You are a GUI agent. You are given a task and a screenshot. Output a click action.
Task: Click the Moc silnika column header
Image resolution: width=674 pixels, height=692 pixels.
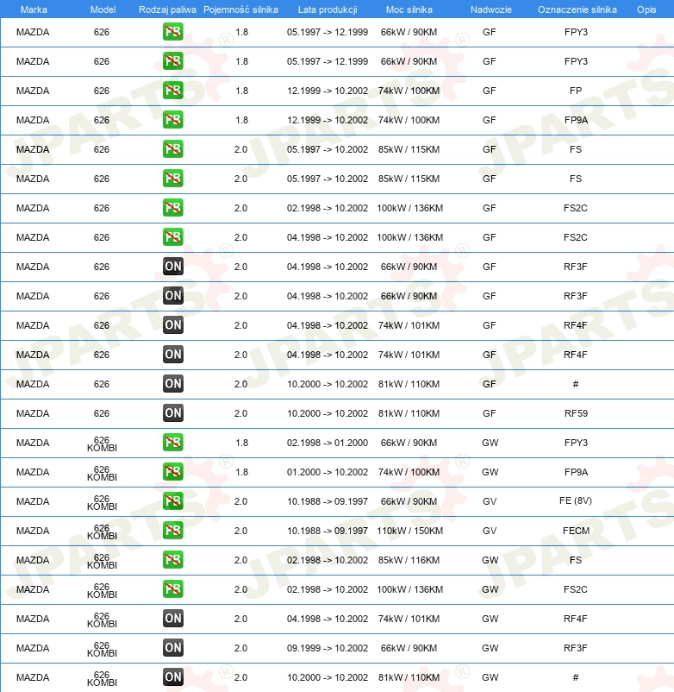(409, 9)
